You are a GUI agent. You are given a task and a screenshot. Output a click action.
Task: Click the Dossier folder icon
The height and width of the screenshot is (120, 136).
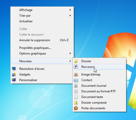click(x=76, y=61)
